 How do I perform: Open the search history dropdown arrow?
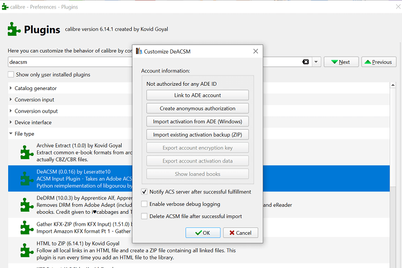[316, 62]
